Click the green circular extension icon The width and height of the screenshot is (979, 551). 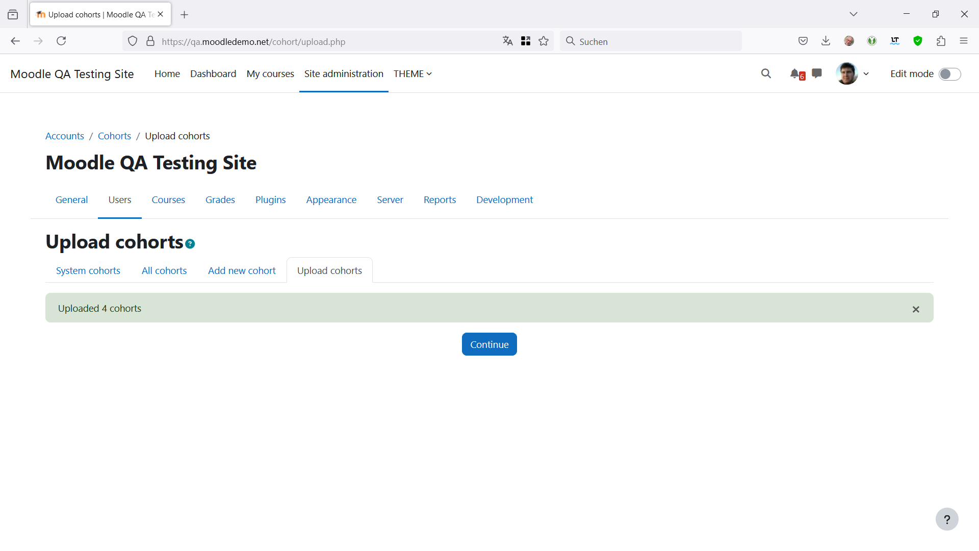pos(872,41)
